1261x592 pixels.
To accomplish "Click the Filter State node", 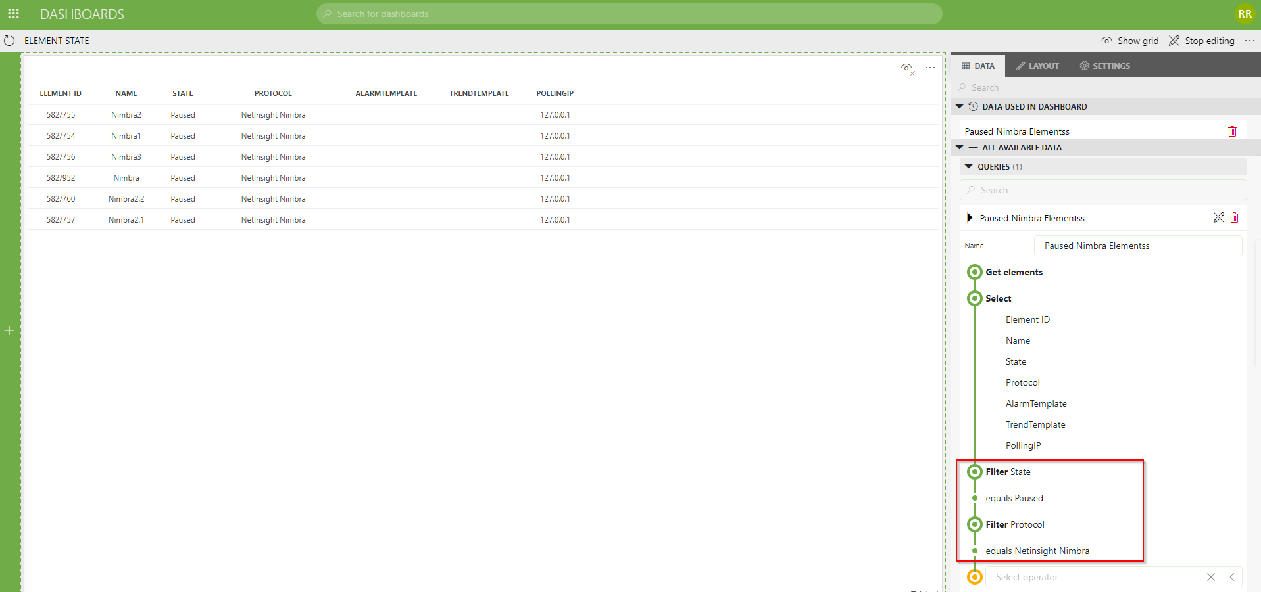I will coord(1008,472).
